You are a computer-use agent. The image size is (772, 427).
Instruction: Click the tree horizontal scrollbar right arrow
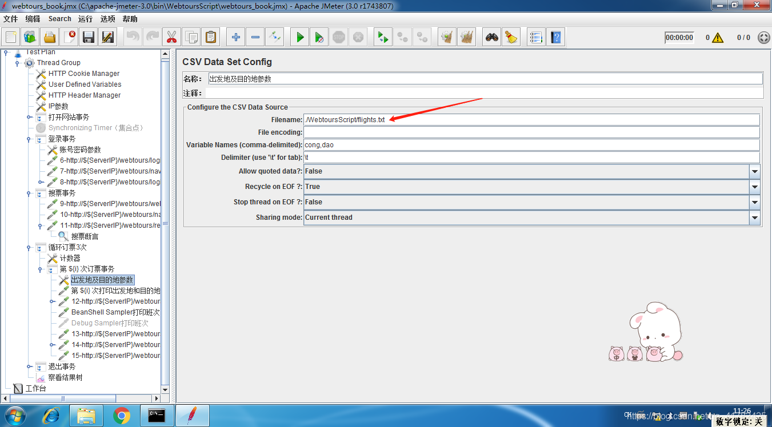point(156,398)
